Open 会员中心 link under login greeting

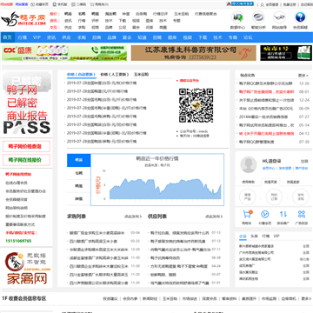269,168
